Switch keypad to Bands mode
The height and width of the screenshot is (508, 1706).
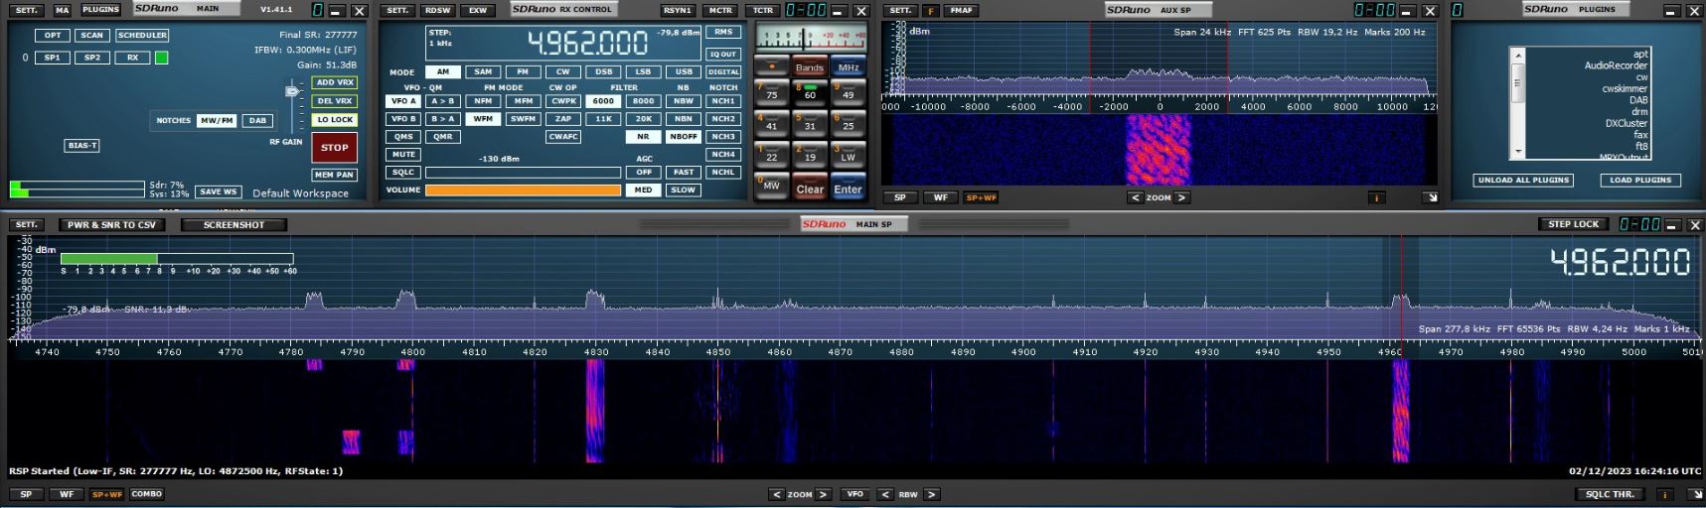pos(810,66)
